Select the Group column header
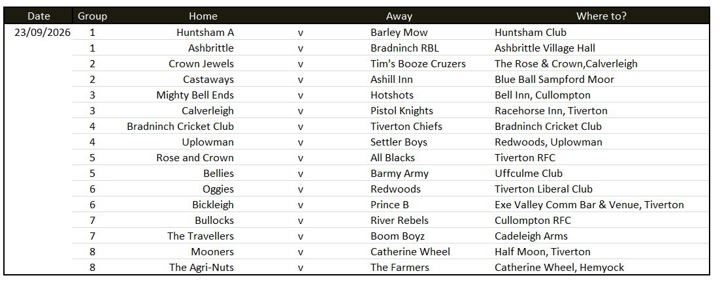Image resolution: width=722 pixels, height=282 pixels. (92, 16)
